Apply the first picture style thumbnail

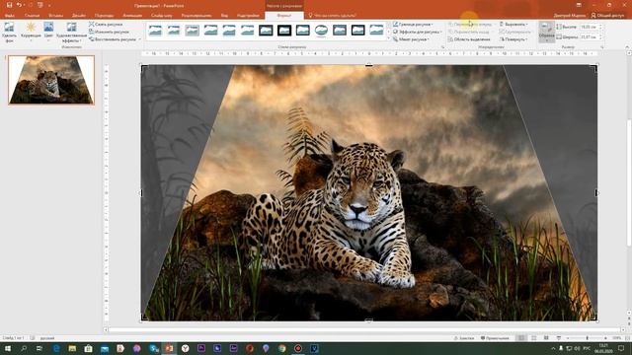tap(155, 31)
